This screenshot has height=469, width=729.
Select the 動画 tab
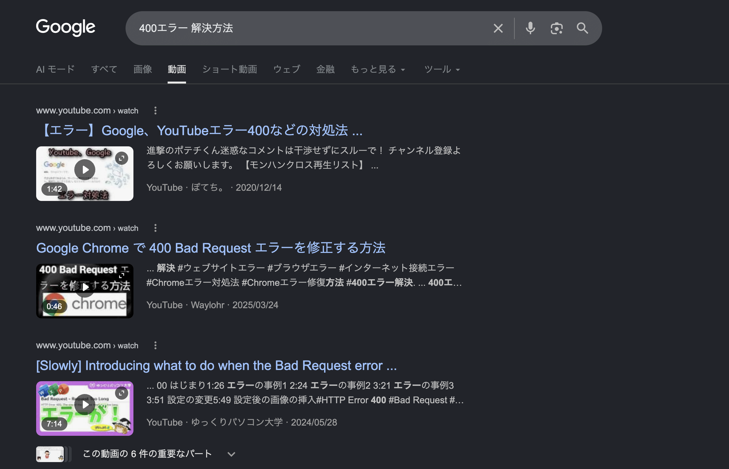[x=177, y=69]
